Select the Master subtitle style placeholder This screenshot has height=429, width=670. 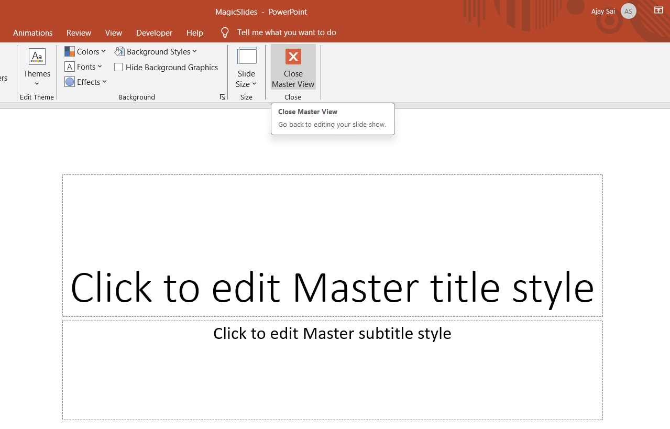pyautogui.click(x=332, y=333)
